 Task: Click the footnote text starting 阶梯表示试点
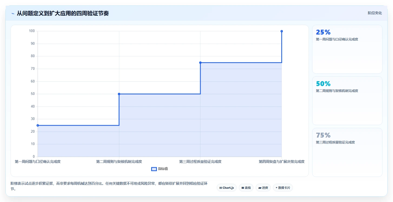click(109, 186)
